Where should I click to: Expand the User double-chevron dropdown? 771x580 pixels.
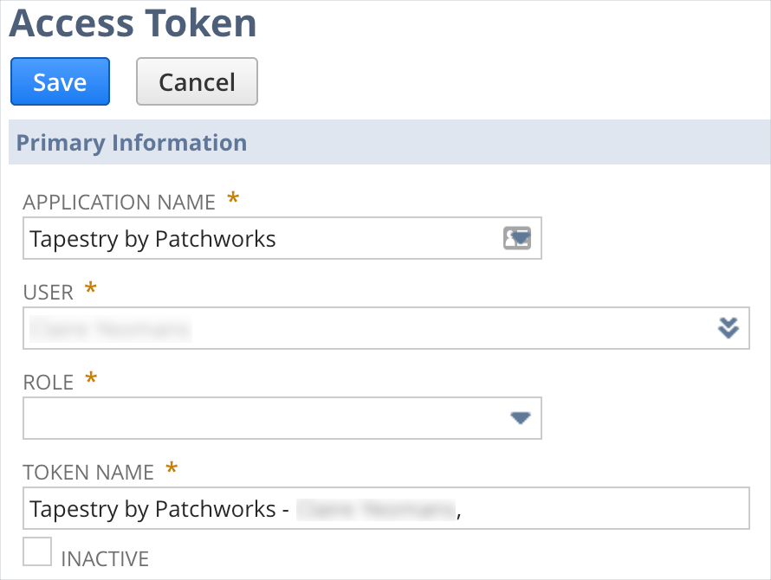(729, 327)
